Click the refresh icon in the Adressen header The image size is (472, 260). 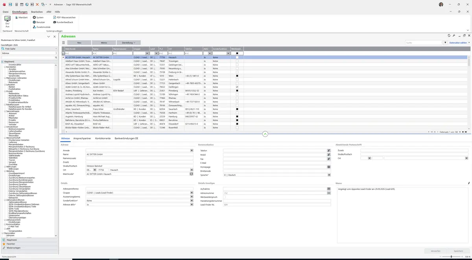[x=449, y=36]
